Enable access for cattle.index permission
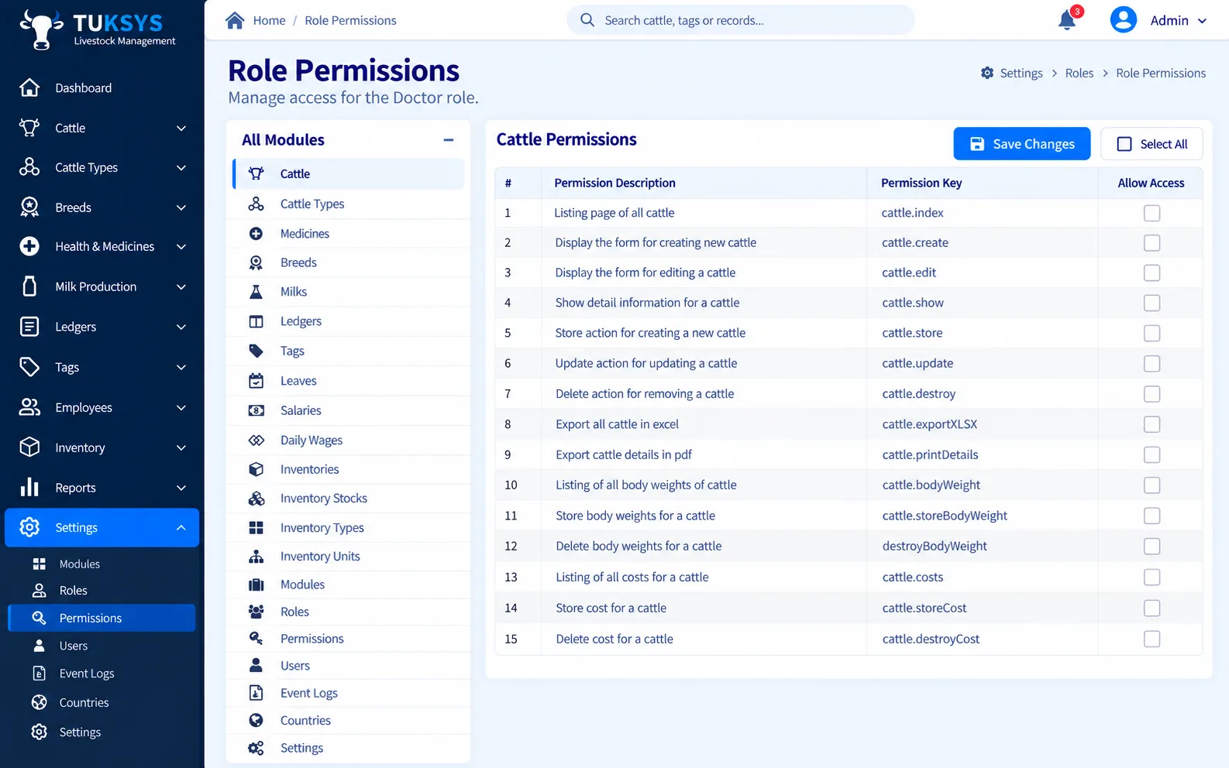This screenshot has height=768, width=1229. point(1152,213)
